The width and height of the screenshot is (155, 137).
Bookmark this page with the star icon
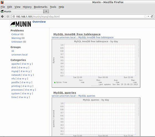145,16
